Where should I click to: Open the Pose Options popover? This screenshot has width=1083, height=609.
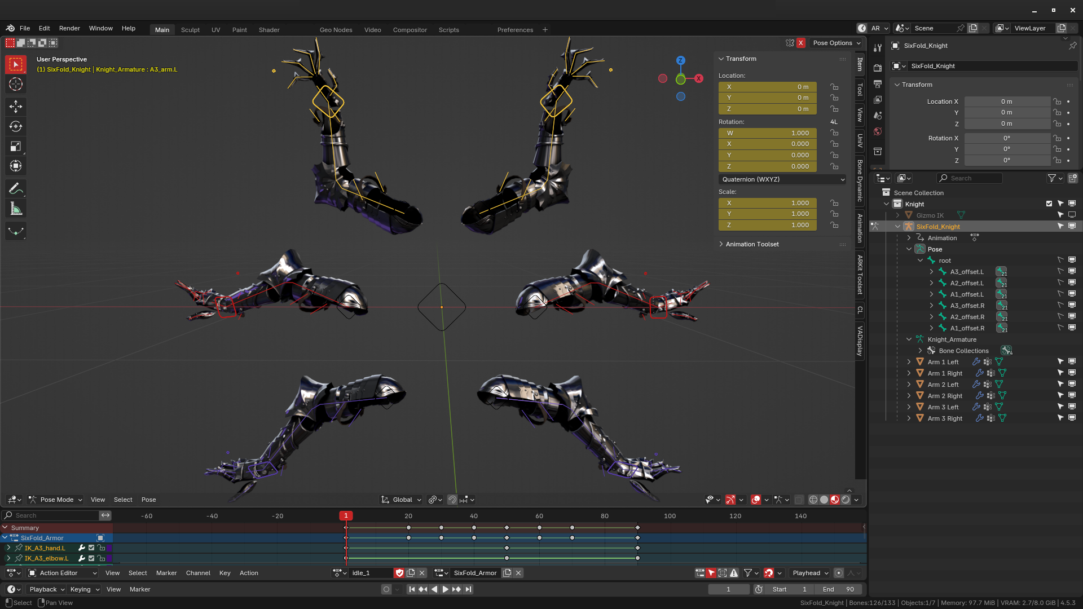[x=837, y=43]
